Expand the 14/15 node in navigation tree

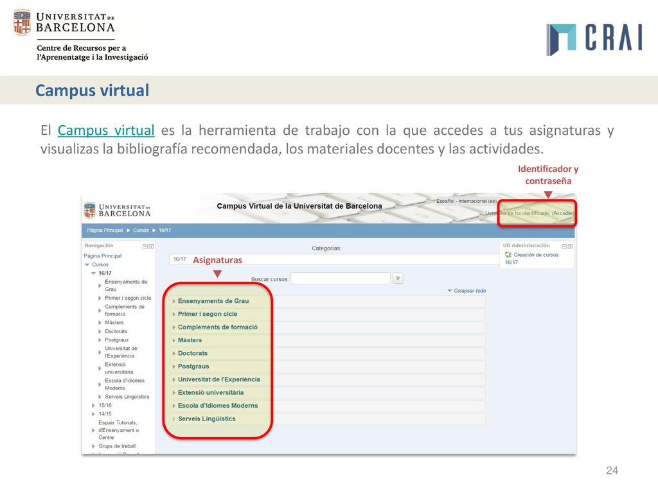click(93, 414)
